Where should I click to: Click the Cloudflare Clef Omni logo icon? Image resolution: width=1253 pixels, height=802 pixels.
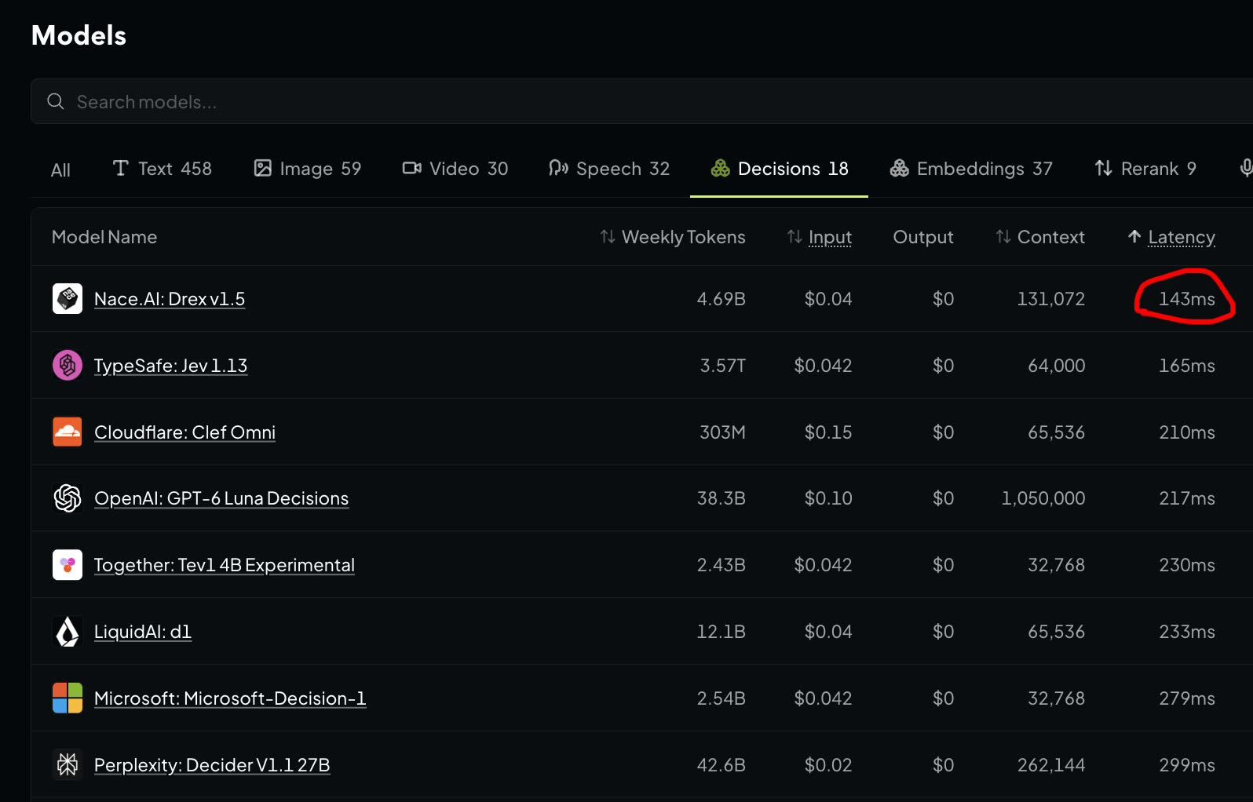click(x=68, y=432)
